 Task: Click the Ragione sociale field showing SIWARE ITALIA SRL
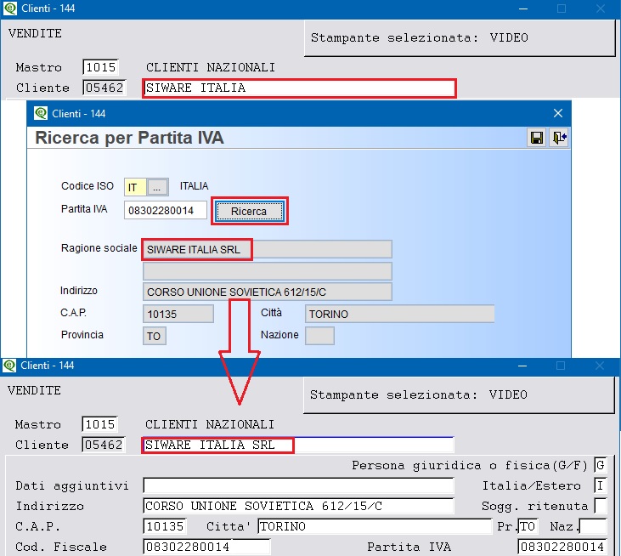[268, 249]
